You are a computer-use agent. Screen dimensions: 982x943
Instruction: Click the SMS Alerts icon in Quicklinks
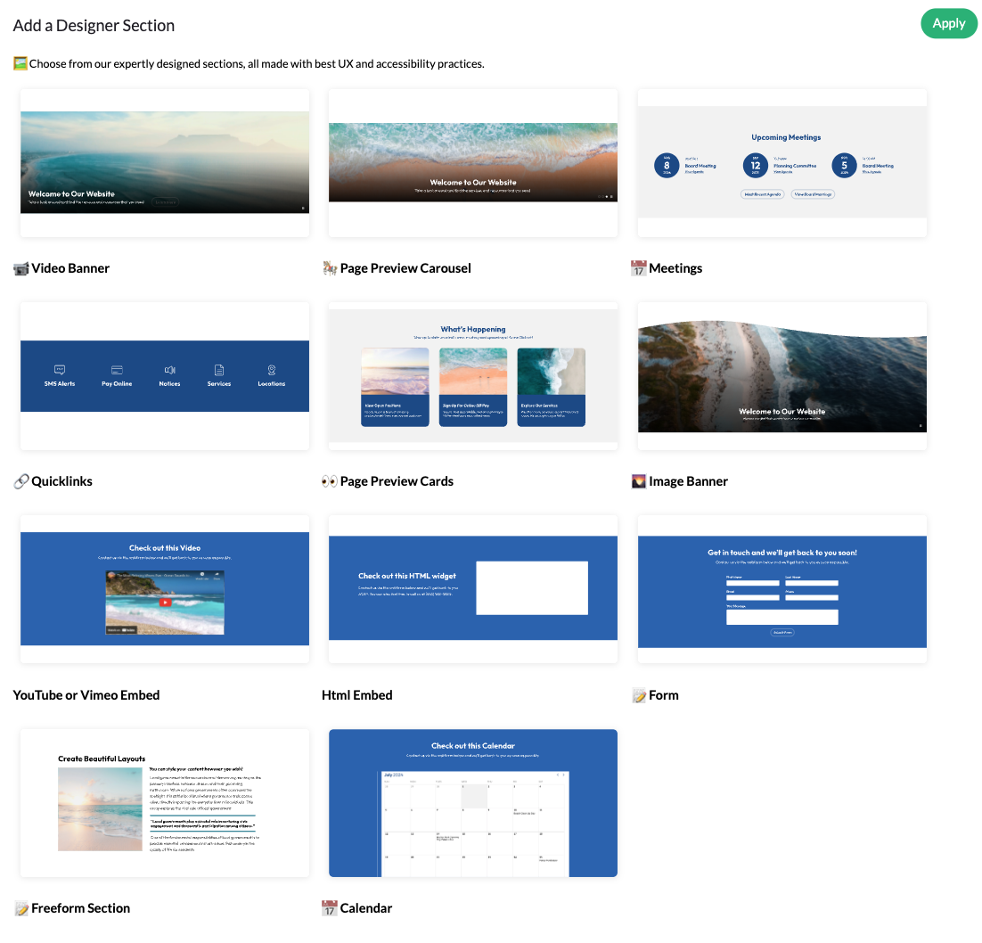(x=60, y=370)
